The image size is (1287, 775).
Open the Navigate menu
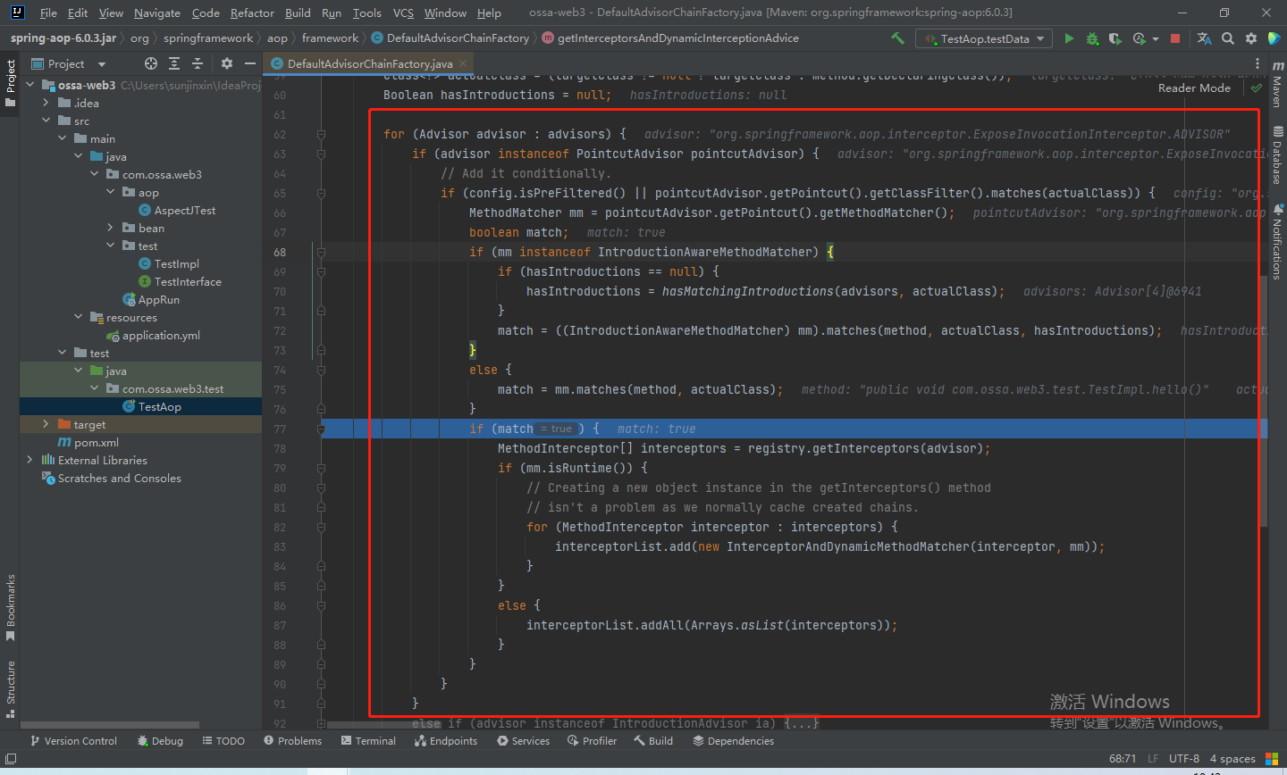(x=157, y=12)
